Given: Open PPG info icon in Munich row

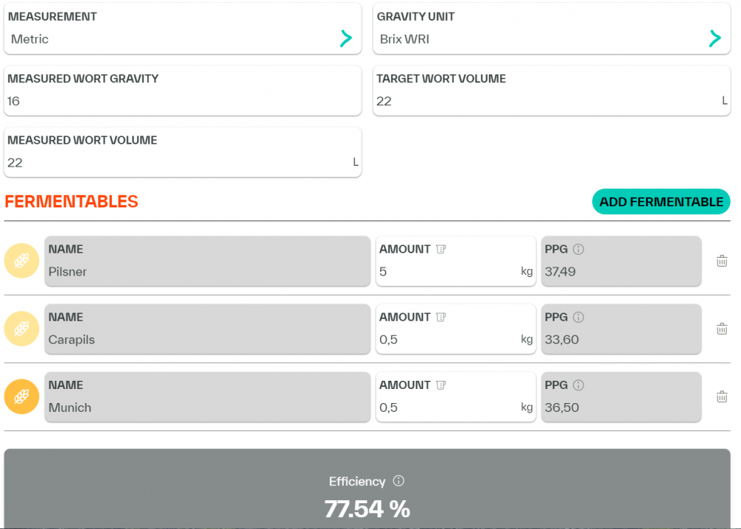Looking at the screenshot, I should coord(579,385).
